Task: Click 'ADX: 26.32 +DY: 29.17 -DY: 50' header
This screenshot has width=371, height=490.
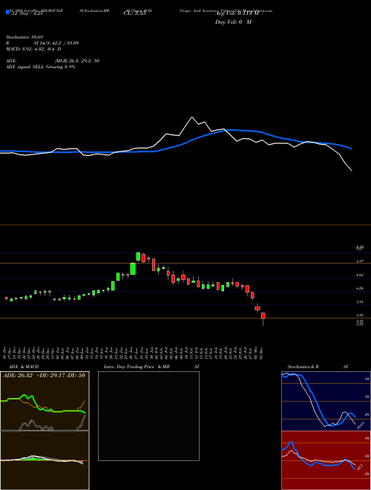Action: [x=44, y=376]
